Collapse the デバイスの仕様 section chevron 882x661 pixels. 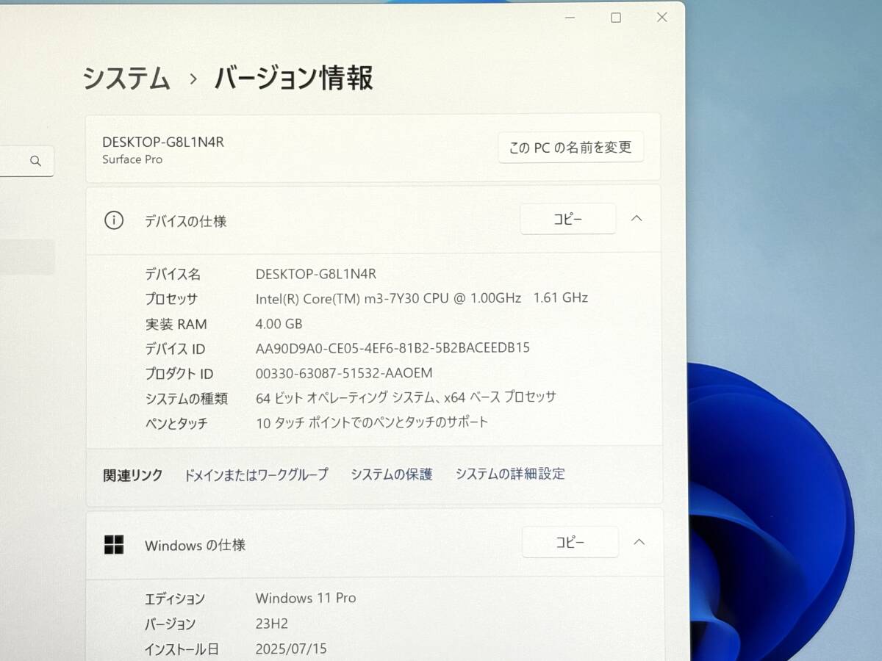coord(637,218)
